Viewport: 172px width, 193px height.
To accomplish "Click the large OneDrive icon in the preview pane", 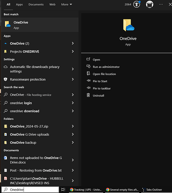I will [x=128, y=25].
